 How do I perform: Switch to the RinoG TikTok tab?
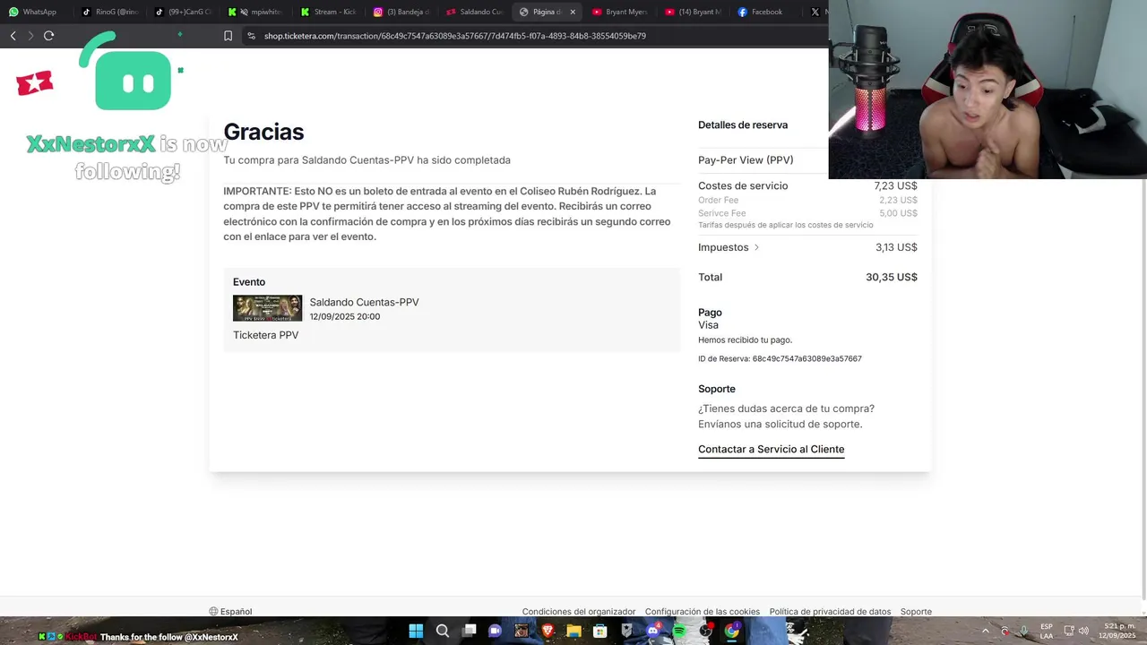pyautogui.click(x=110, y=12)
